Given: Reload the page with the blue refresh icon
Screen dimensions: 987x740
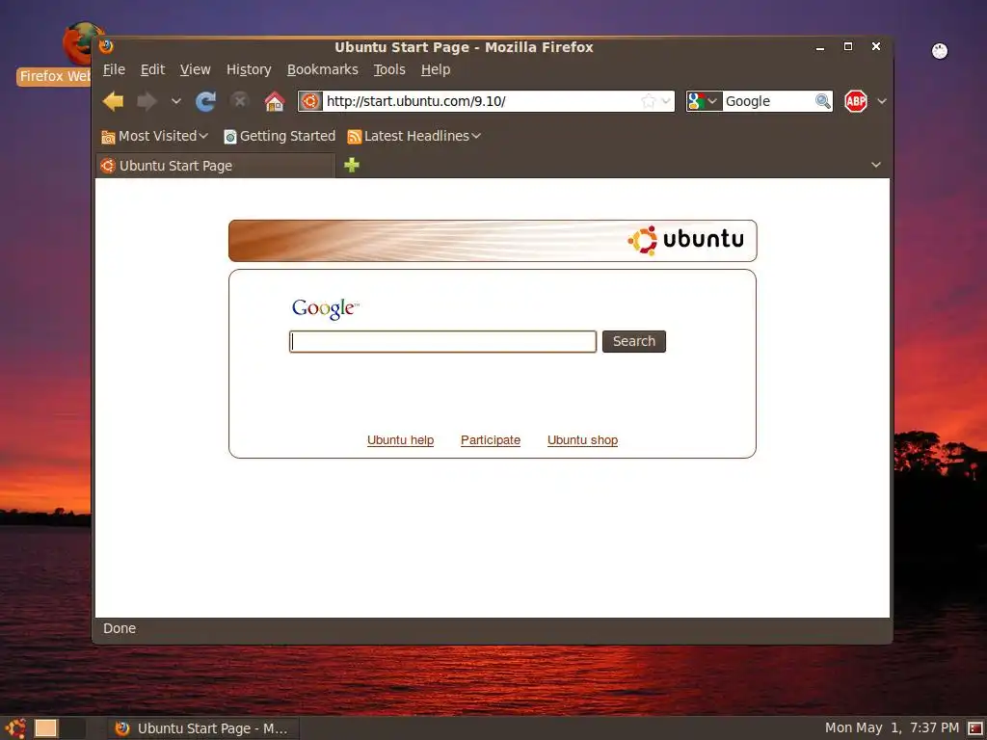Looking at the screenshot, I should tap(206, 101).
